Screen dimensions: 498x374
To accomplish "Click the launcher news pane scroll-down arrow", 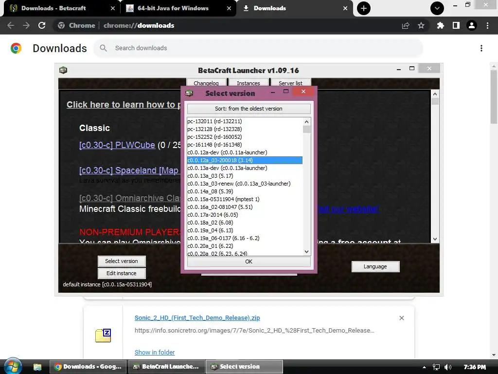I will click(x=435, y=239).
